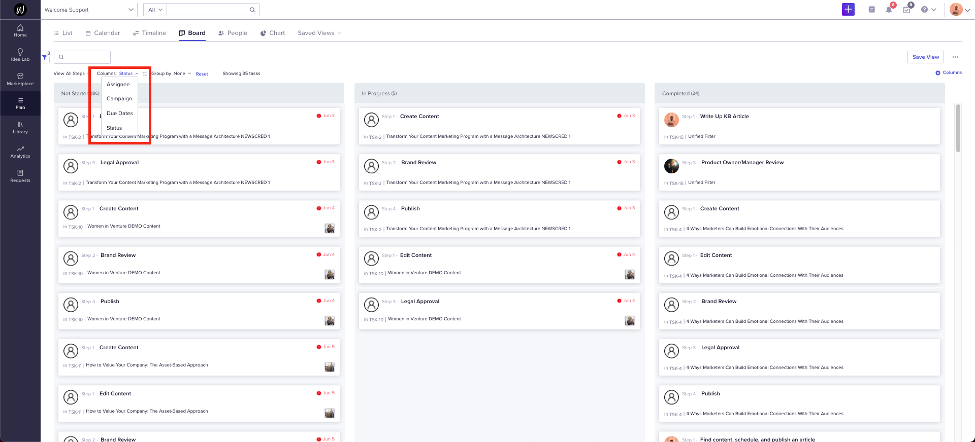975x442 pixels.
Task: Open the Write Up KB Article task
Action: [x=724, y=117]
